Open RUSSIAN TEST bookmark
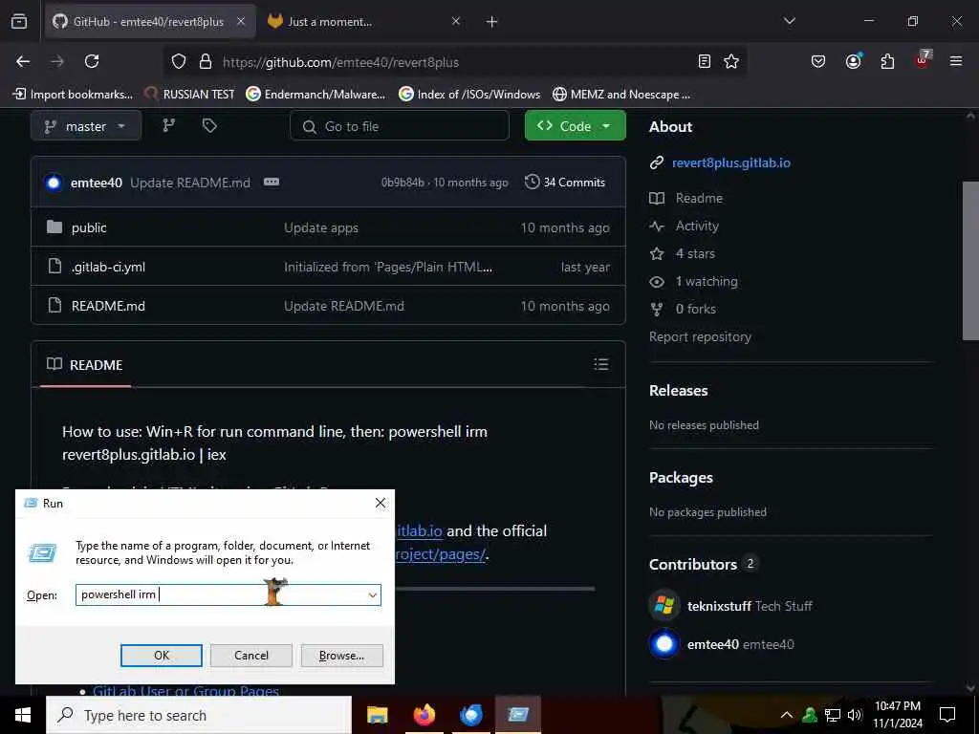The image size is (979, 734). pos(190,95)
